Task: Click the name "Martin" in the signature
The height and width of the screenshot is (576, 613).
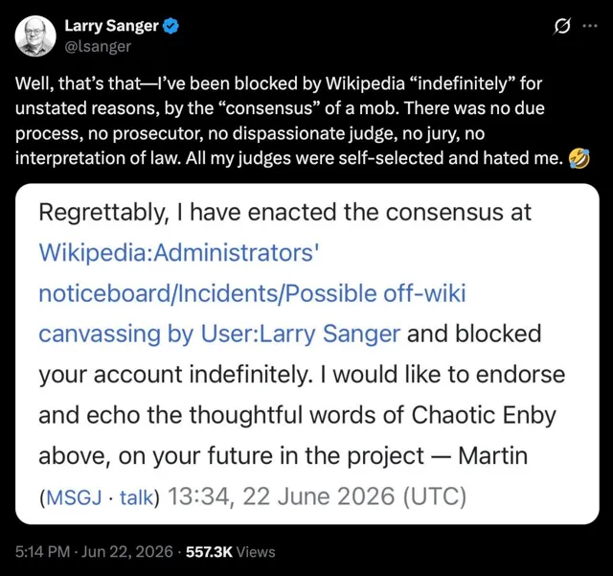Action: [x=492, y=456]
